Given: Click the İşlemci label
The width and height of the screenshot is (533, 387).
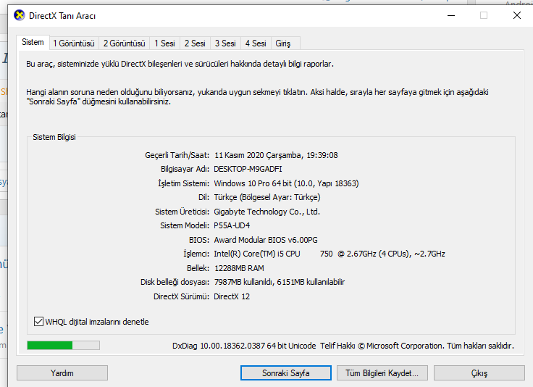Looking at the screenshot, I should point(196,254).
